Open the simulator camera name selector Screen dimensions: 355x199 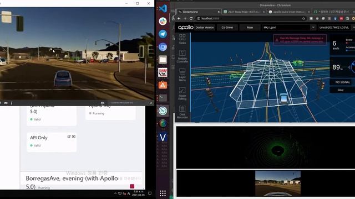[x=121, y=103]
